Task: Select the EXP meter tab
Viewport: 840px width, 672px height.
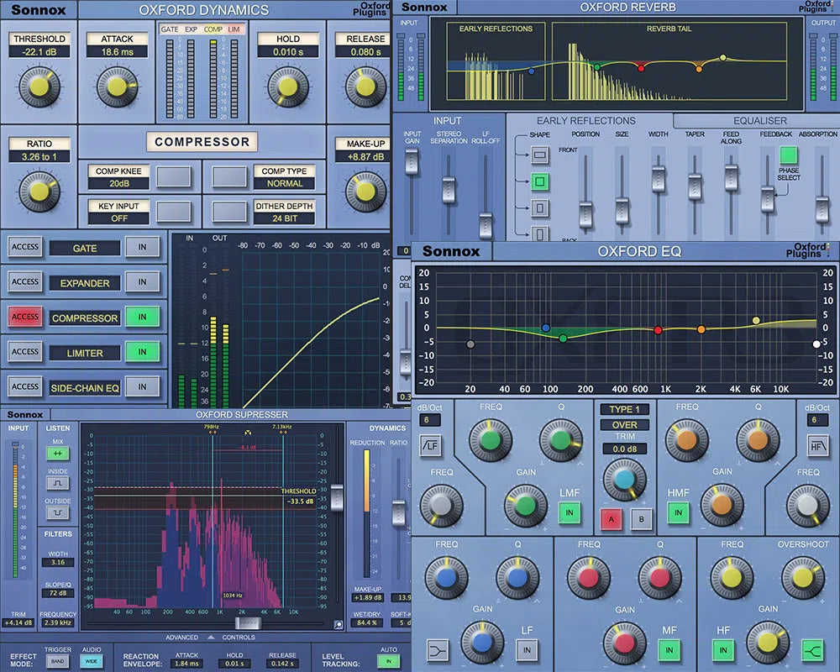Action: click(x=192, y=29)
